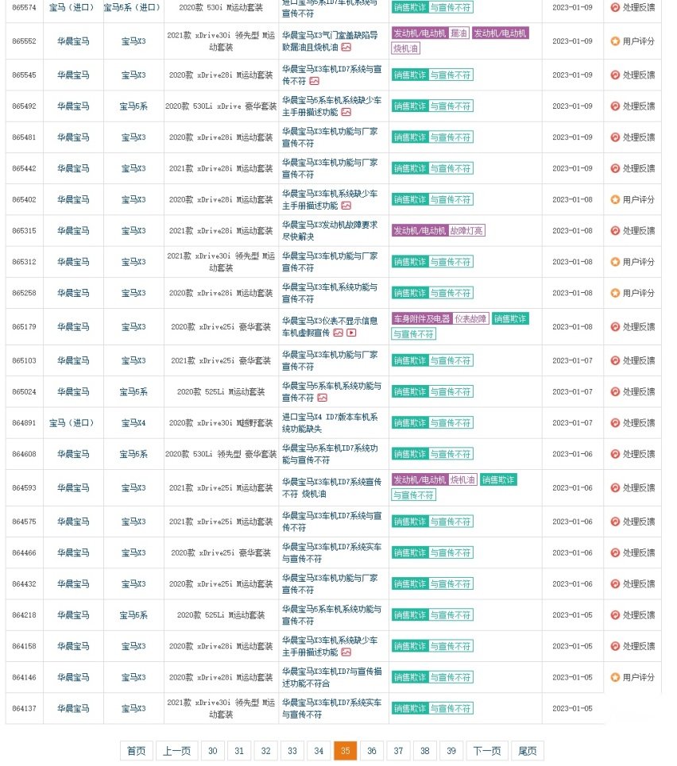This screenshot has width=677, height=766.
Task: Select the 仪表故障 tag in row 865179
Action: pyautogui.click(x=470, y=319)
